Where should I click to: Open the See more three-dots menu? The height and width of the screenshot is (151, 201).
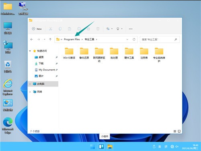(131, 29)
